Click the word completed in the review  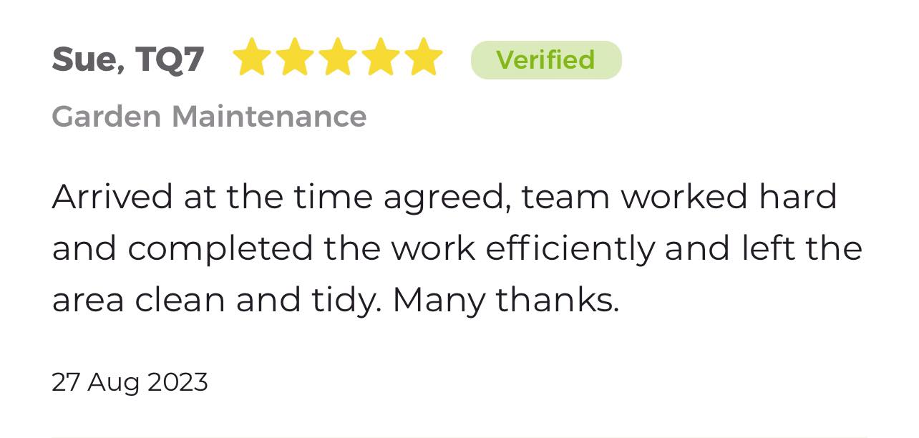pos(220,250)
